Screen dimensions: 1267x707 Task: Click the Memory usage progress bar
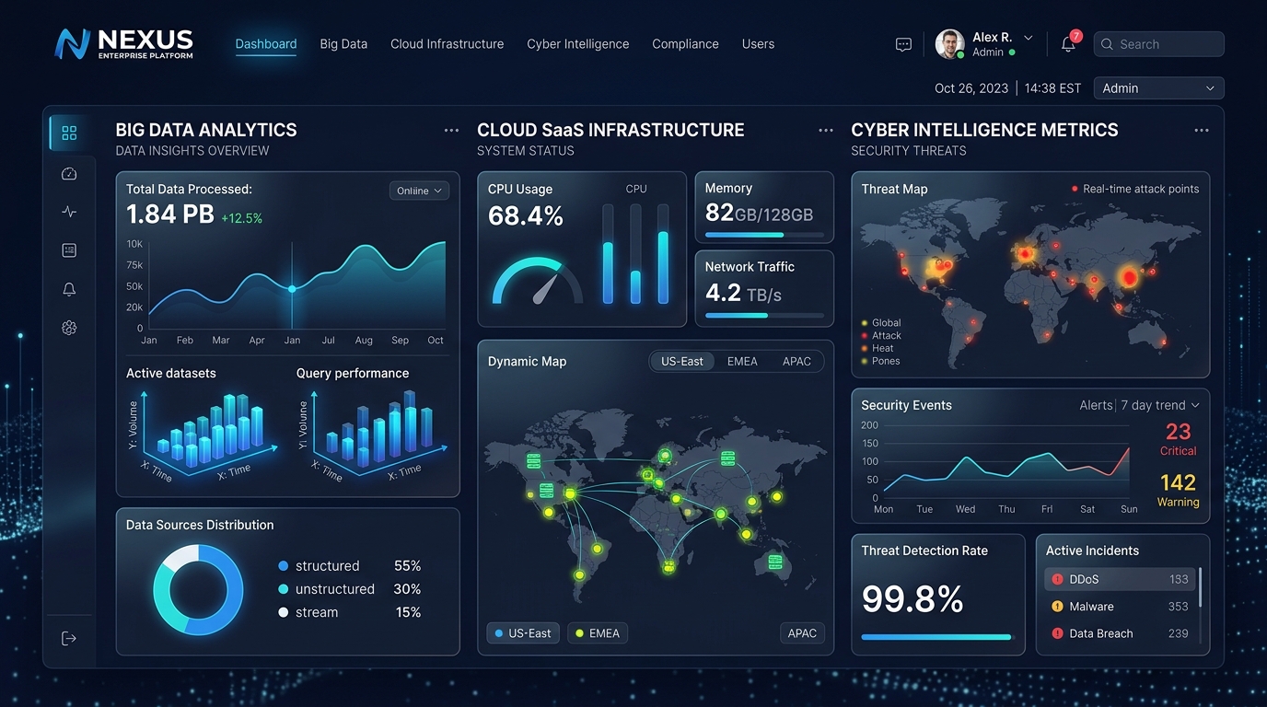coord(763,235)
